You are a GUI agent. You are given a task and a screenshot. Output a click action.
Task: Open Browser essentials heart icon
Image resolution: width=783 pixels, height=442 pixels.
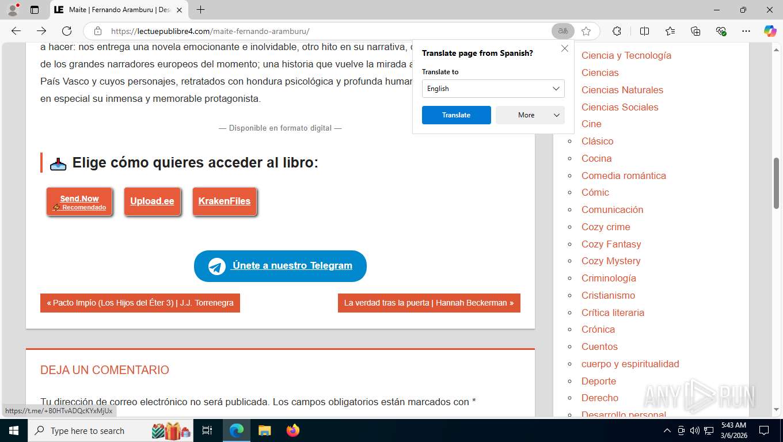721,31
